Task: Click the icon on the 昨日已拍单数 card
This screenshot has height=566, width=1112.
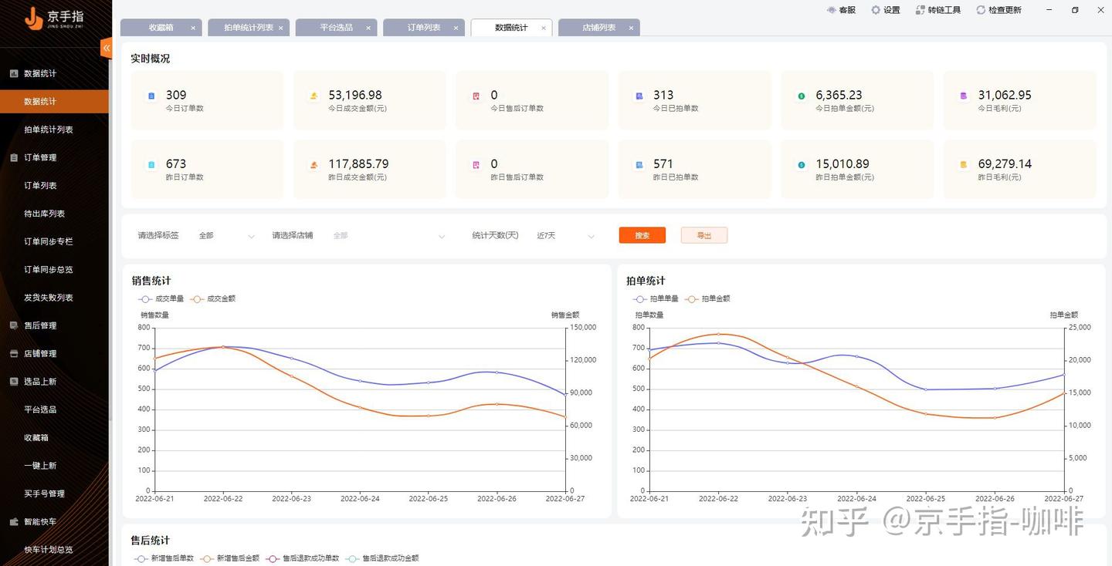Action: (639, 165)
